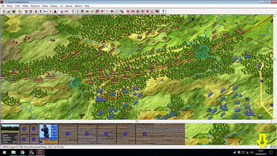277x156 pixels.
Task: Click the map scroll-right arrow
Action: (272, 121)
